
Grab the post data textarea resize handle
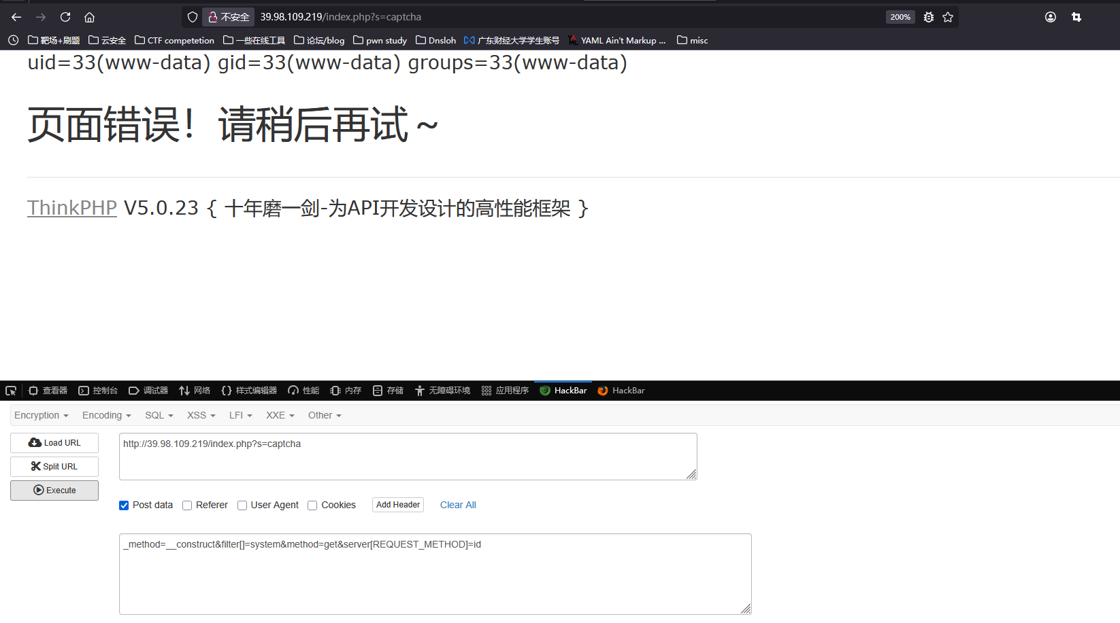746,609
